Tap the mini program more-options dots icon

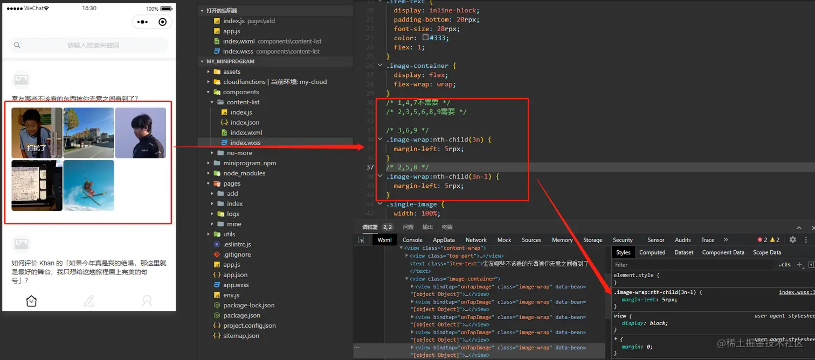tap(142, 22)
